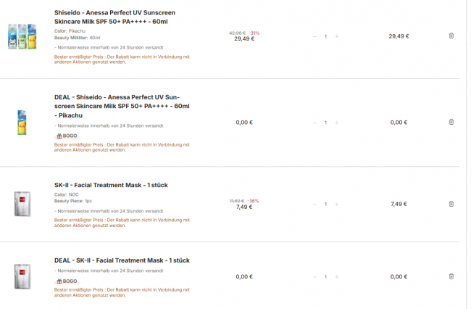Decrease quantity of DEAL SK-II mask item
The height and width of the screenshot is (309, 471).
click(x=314, y=277)
